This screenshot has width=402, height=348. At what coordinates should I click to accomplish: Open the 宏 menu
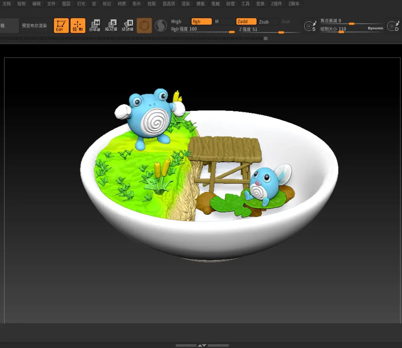click(x=94, y=4)
